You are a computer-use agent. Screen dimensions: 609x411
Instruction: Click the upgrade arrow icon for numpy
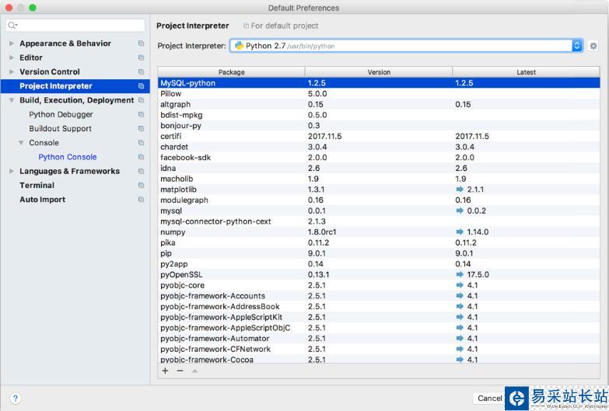(x=460, y=232)
